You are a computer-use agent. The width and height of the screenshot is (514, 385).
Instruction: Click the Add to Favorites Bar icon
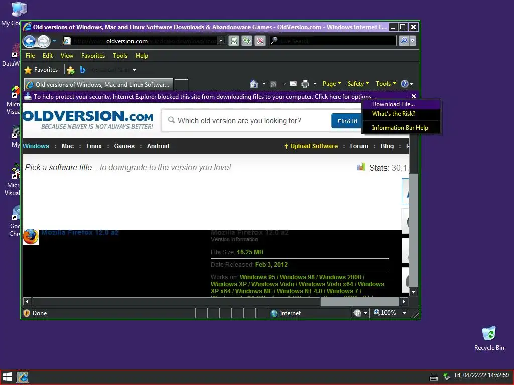[70, 70]
